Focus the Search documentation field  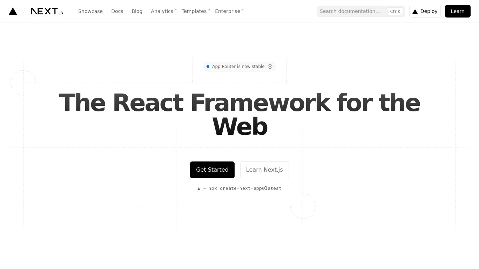point(361,11)
